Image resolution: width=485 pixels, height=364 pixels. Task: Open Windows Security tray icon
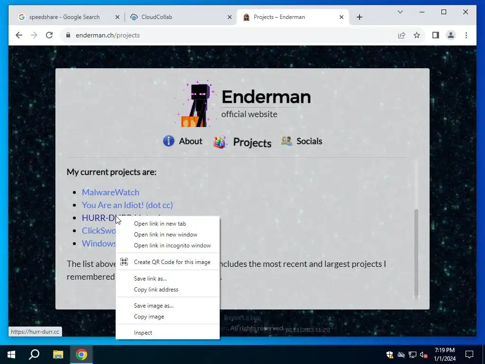click(x=390, y=355)
